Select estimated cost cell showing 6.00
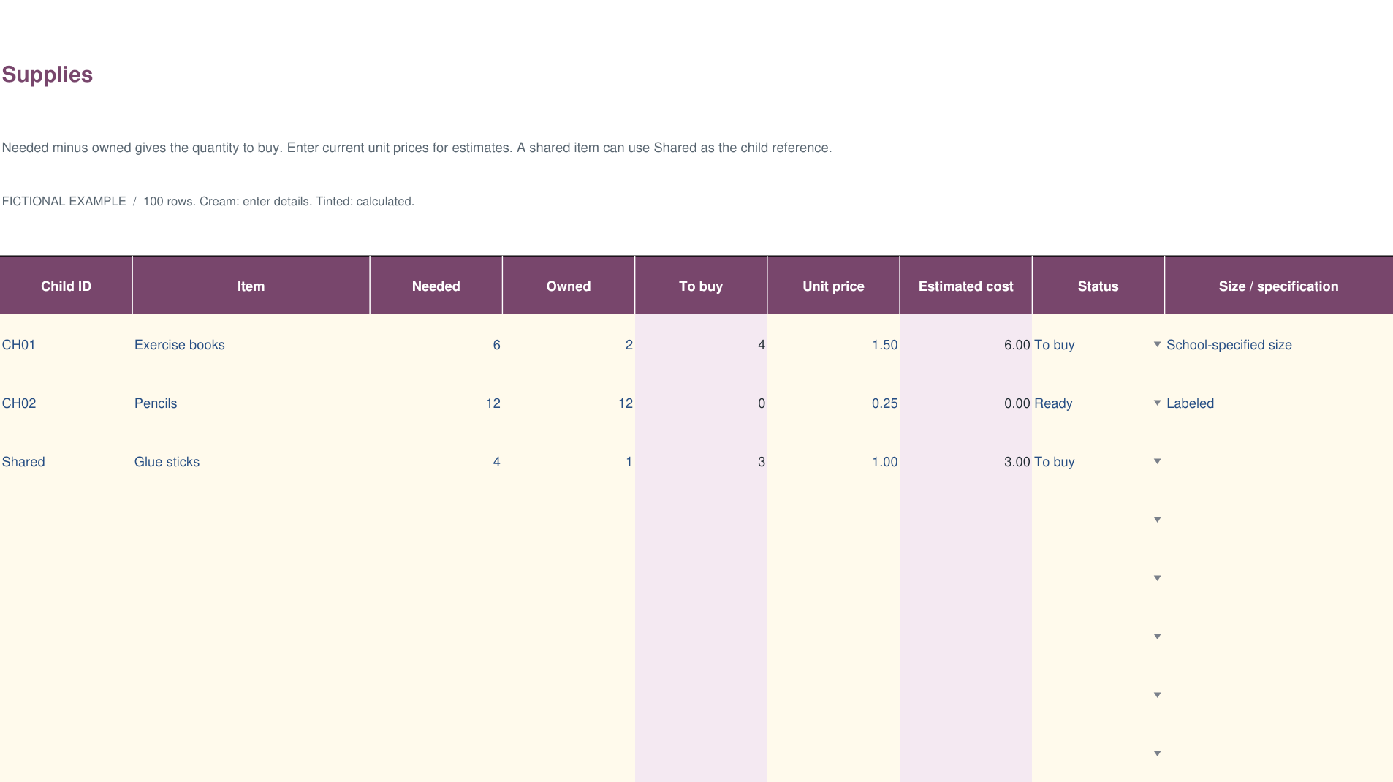The height and width of the screenshot is (782, 1393). coord(965,344)
